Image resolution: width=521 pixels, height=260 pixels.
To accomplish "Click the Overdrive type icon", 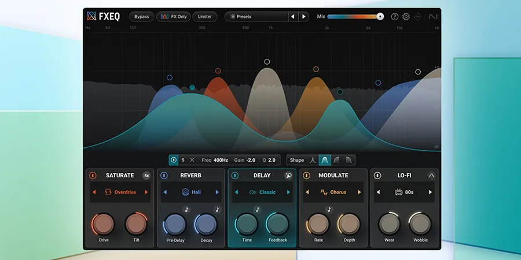I will point(108,192).
